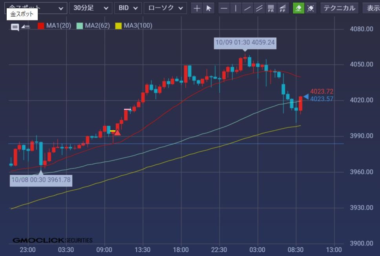Click the MA1(20) legend label

click(x=58, y=26)
